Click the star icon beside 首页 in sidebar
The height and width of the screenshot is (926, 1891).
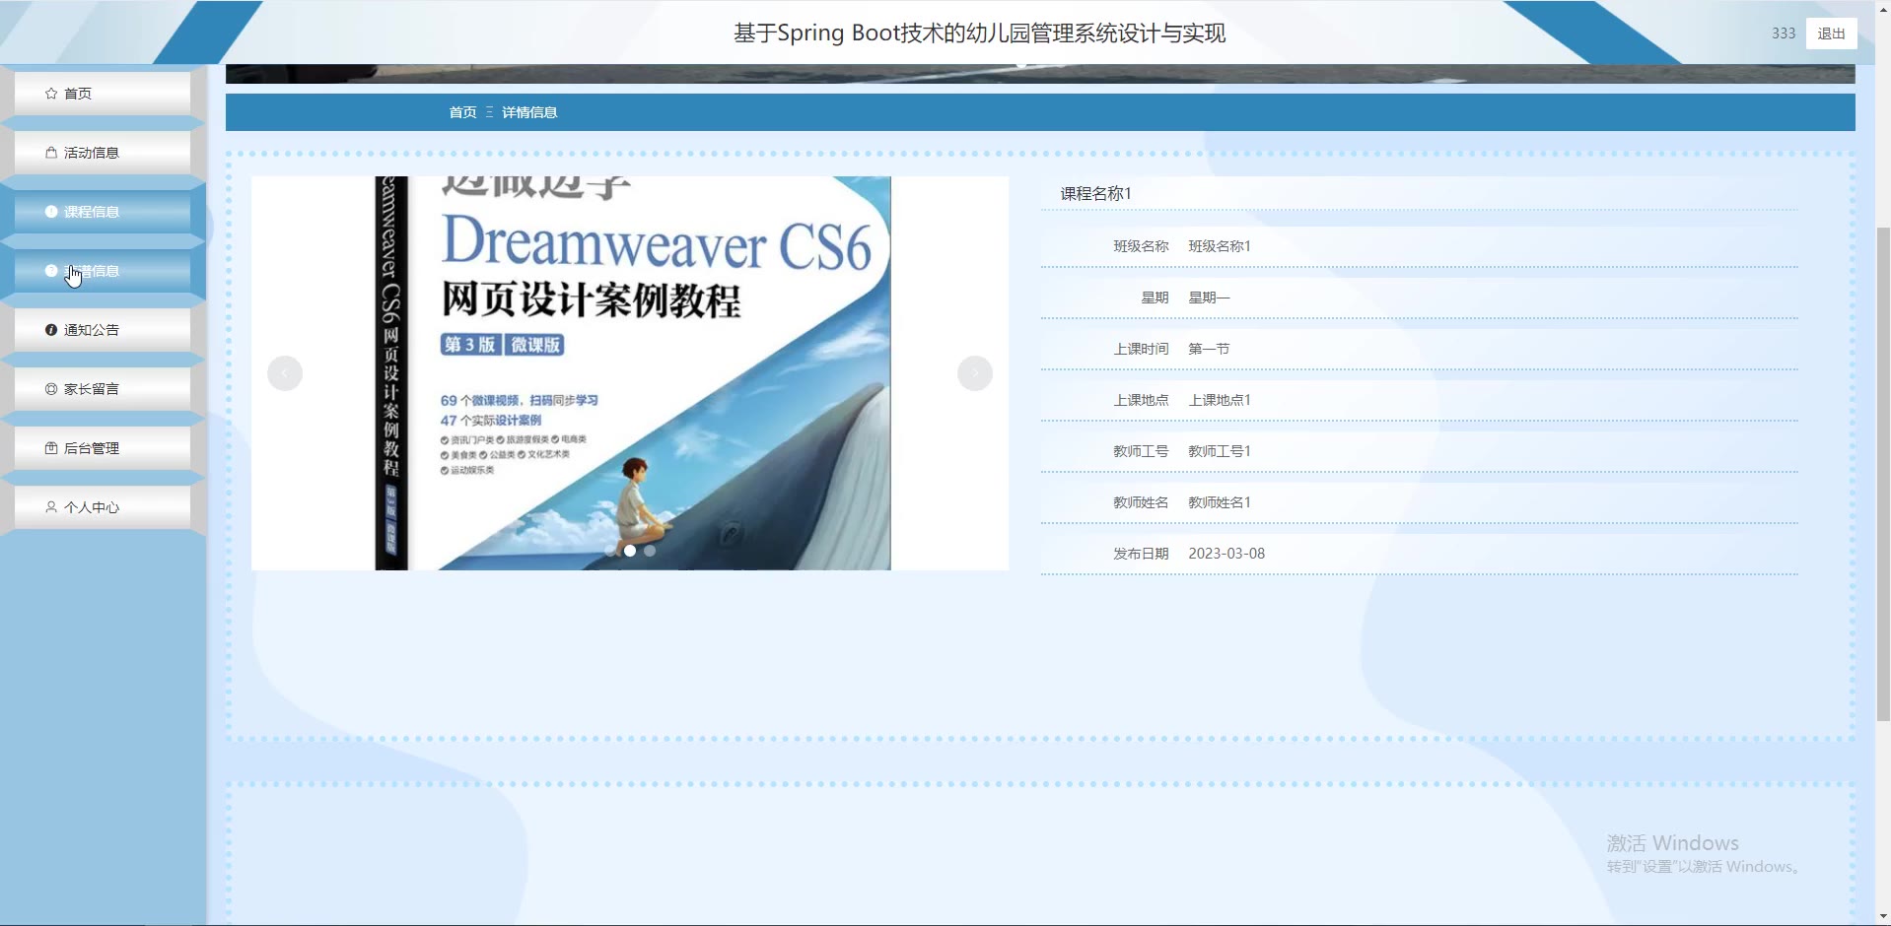click(51, 94)
